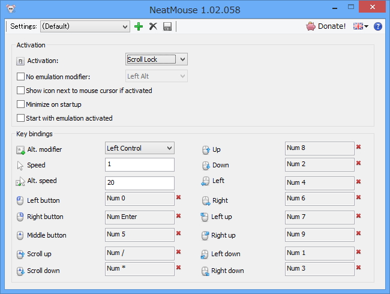The width and height of the screenshot is (390, 294).
Task: Click the Scroll up mouse icon
Action: 20,254
